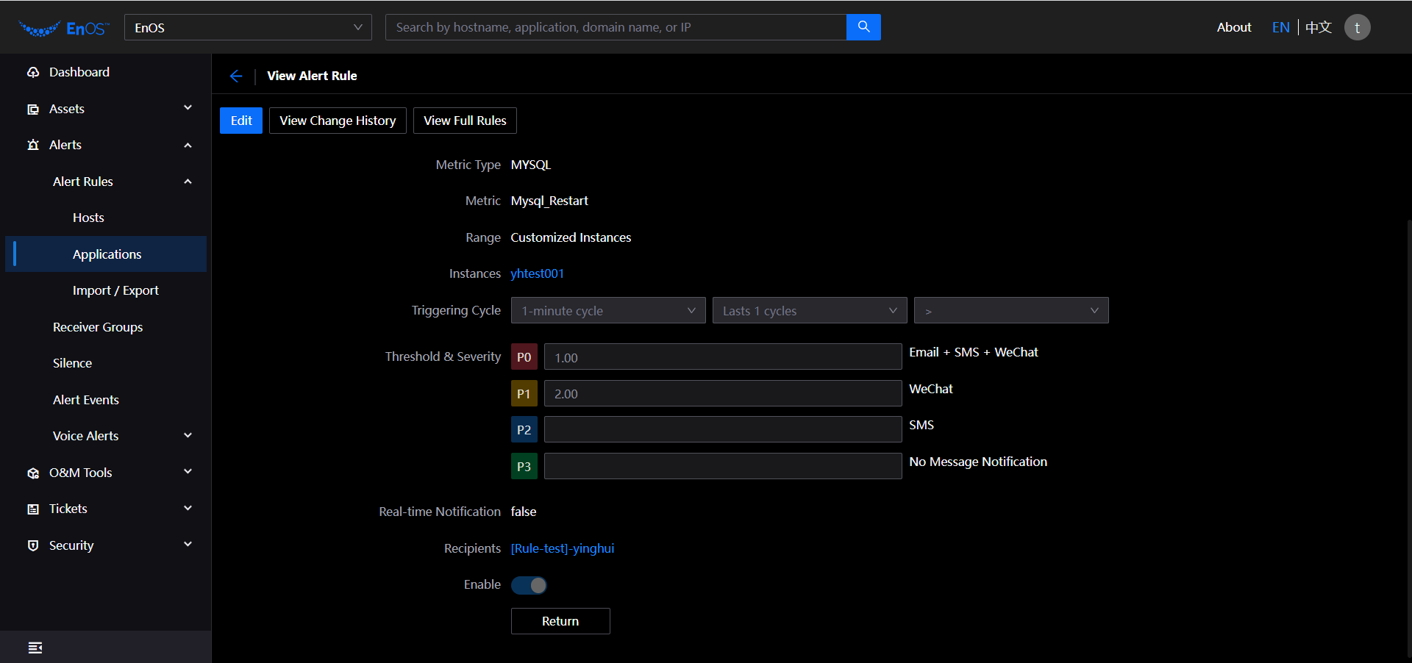
Task: Open [Rule-test]-yinghui recipients link
Action: 563,548
